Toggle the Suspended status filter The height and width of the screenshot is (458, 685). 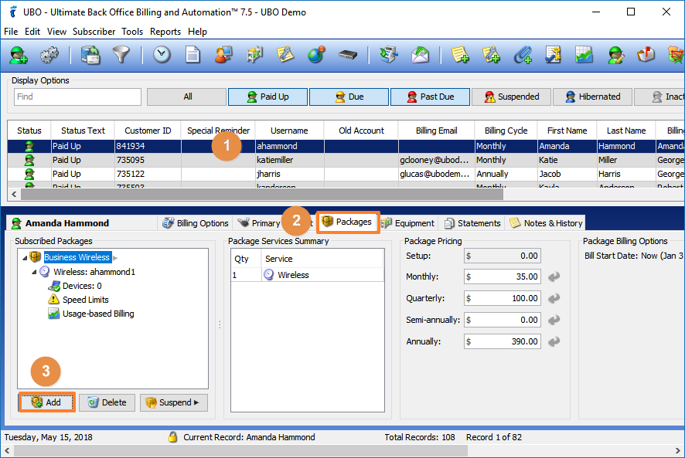512,97
